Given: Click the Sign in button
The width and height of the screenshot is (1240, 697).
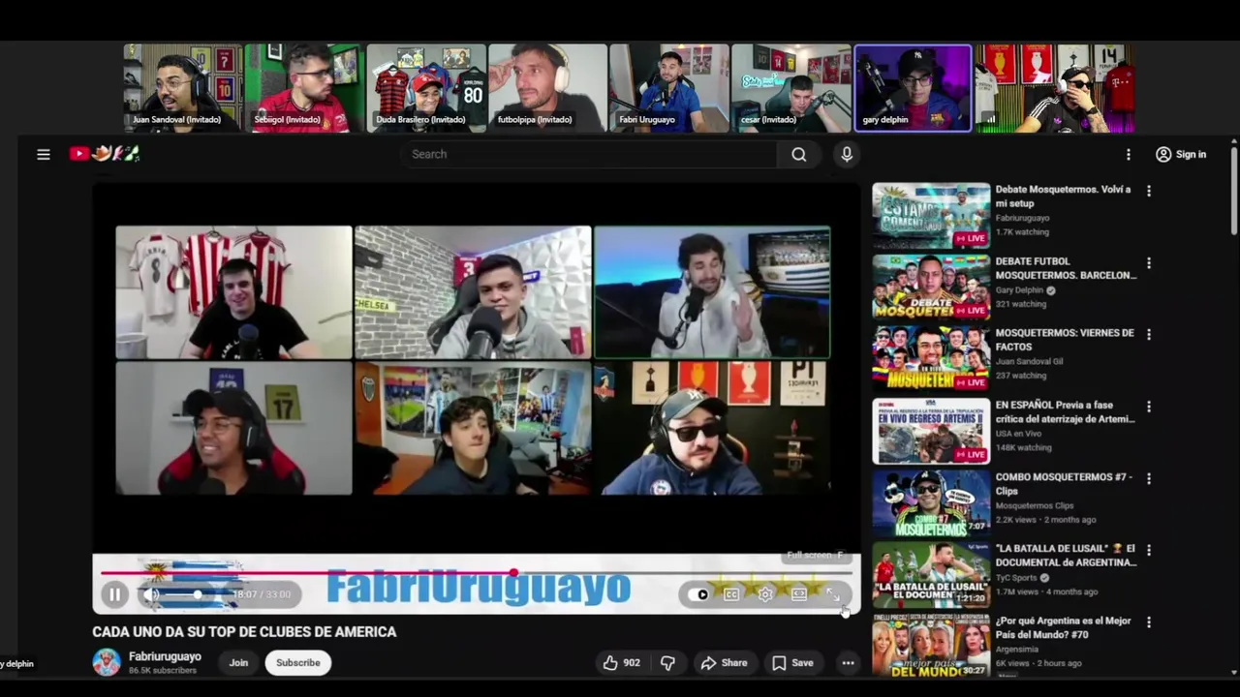Looking at the screenshot, I should [1181, 154].
